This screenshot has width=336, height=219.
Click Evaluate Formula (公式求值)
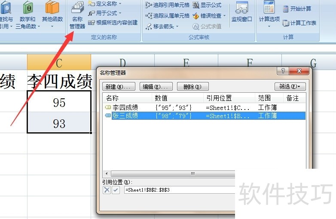[x=207, y=27]
